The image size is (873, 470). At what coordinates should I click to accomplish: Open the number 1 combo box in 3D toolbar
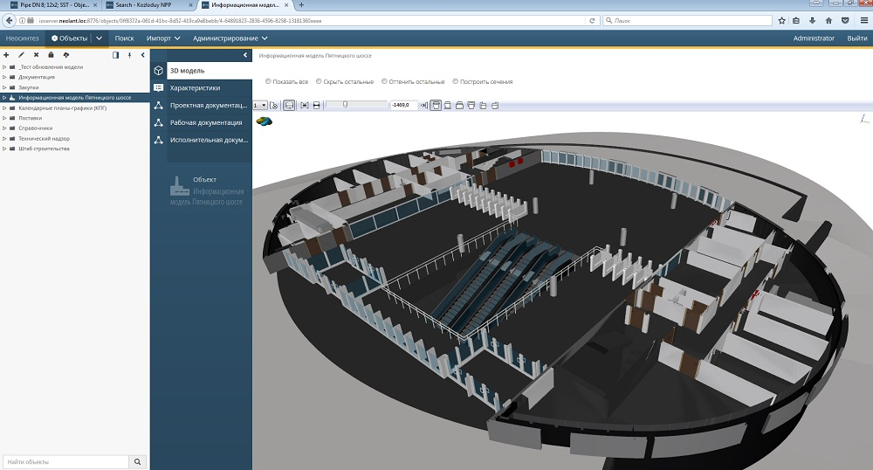[260, 105]
